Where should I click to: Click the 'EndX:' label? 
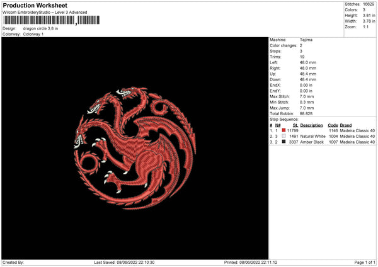click(x=275, y=85)
